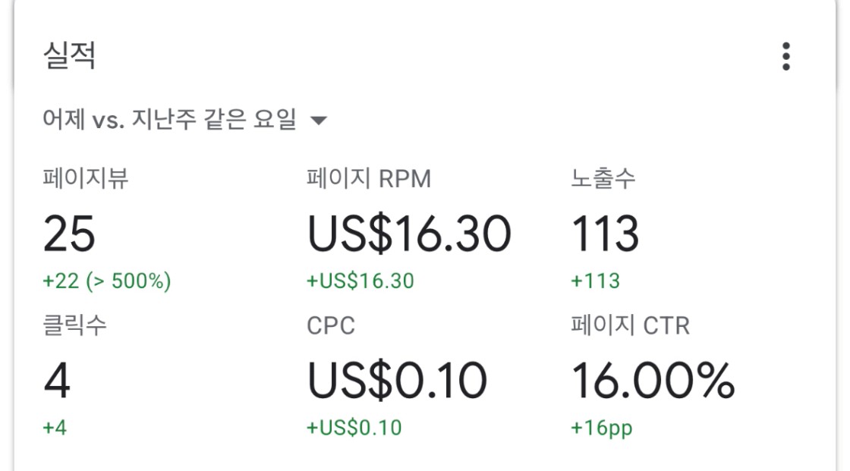Click the 16.00% page CTR value
This screenshot has width=850, height=471.
click(x=653, y=380)
